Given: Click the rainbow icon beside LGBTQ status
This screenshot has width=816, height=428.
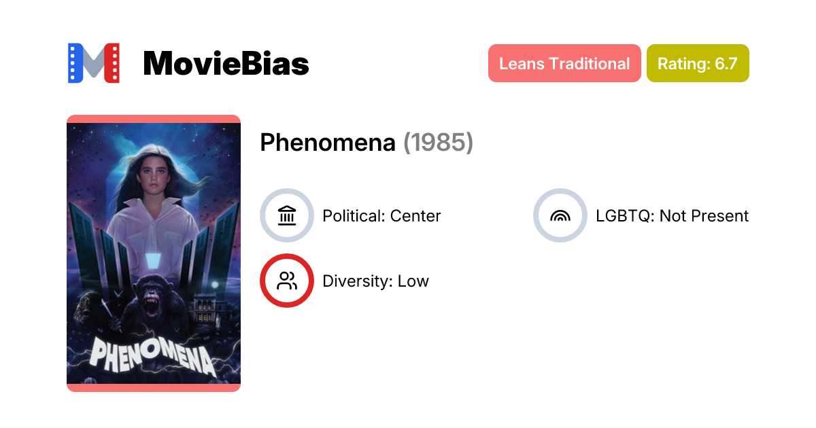Looking at the screenshot, I should pos(560,215).
